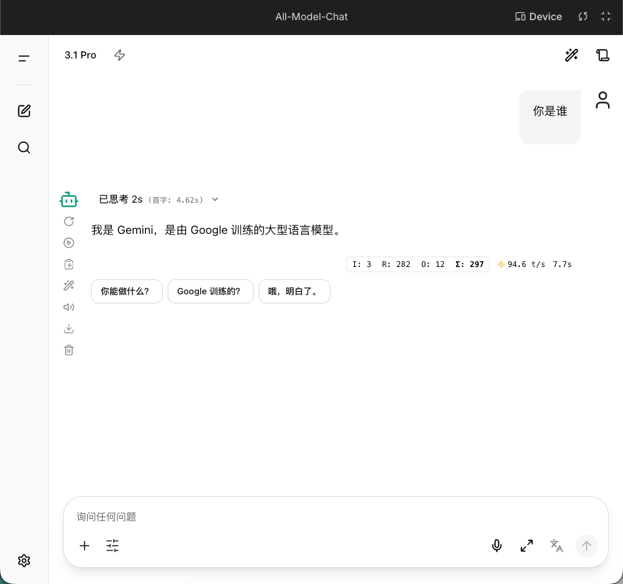Open the plus attachment menu
Screen dimensions: 623x584
(85, 546)
